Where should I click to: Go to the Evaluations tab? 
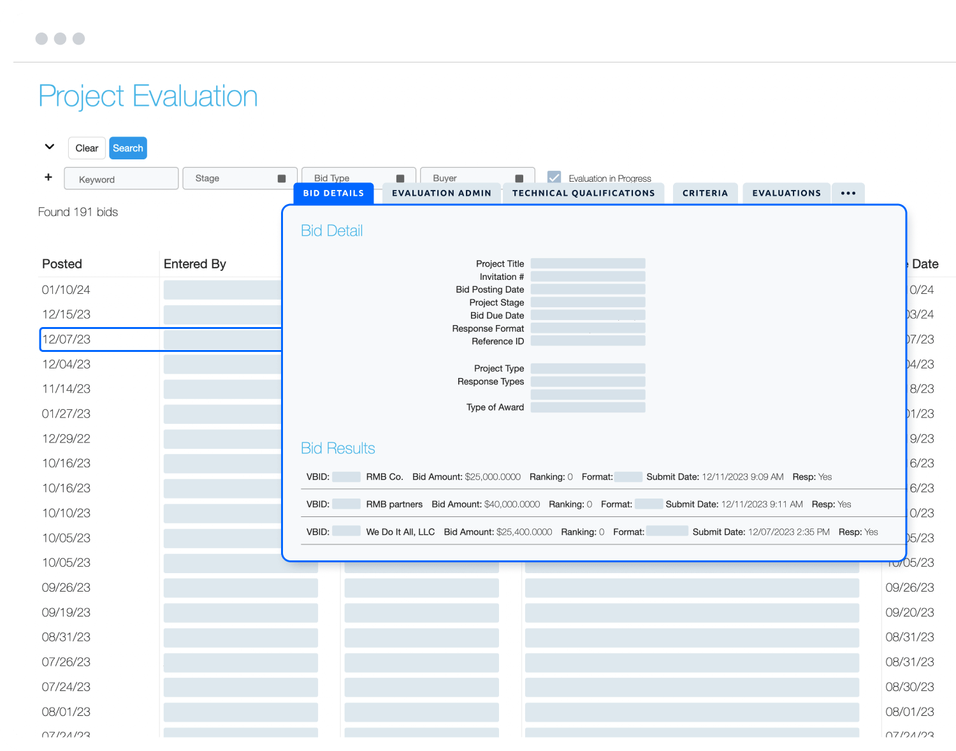[786, 193]
